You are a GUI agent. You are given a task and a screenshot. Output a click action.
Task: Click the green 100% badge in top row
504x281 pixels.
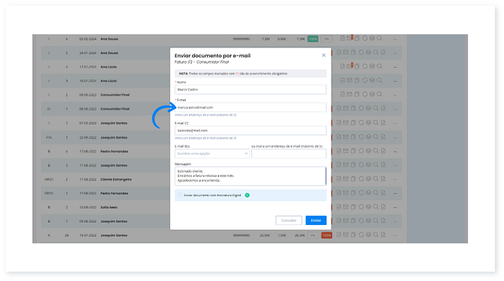click(313, 39)
